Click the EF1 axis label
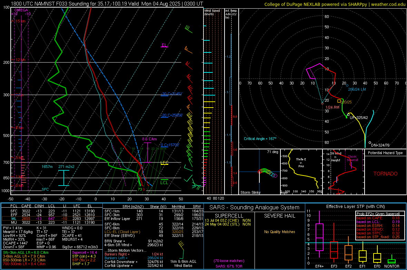The width and height of the screenshot is (407, 270). pos(363,266)
